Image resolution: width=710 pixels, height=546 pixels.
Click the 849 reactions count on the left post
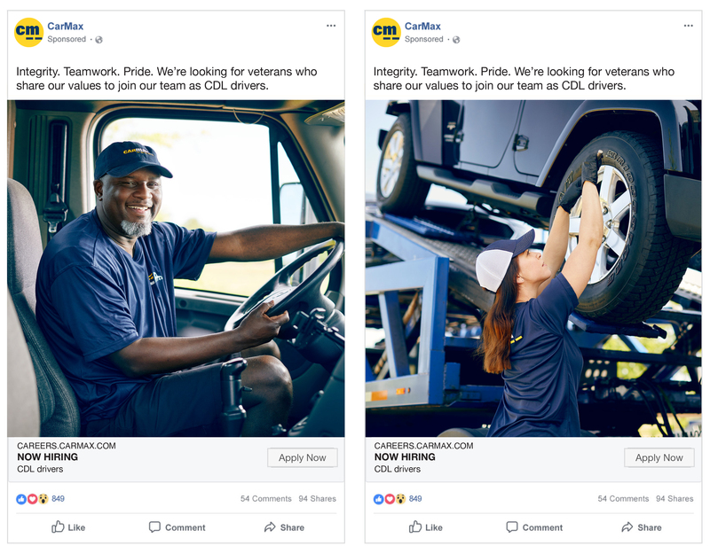point(57,498)
